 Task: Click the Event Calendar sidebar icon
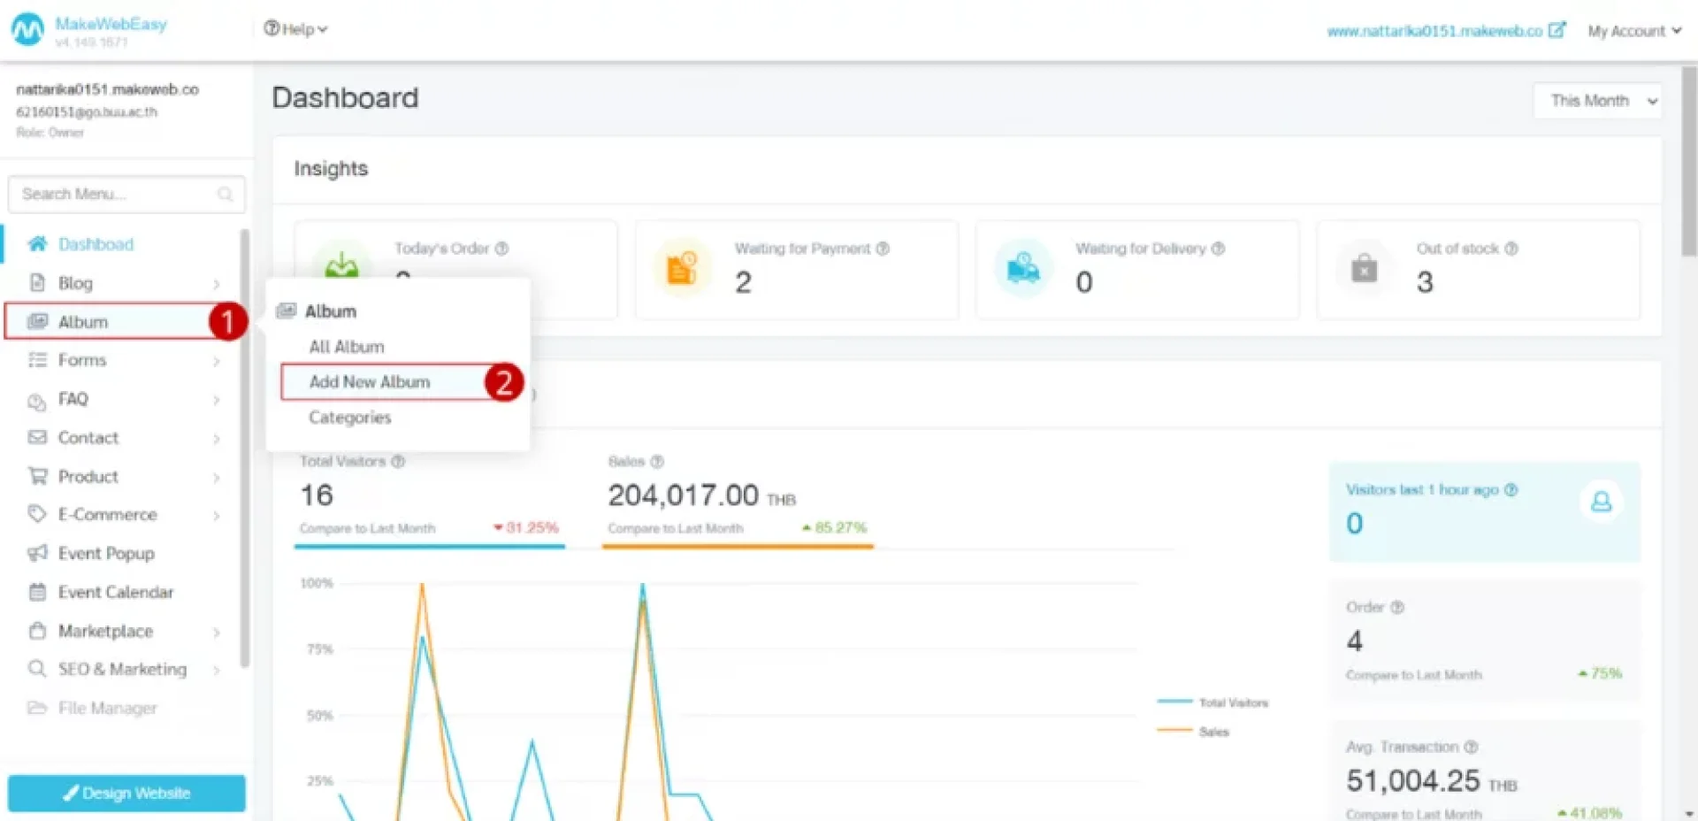37,592
